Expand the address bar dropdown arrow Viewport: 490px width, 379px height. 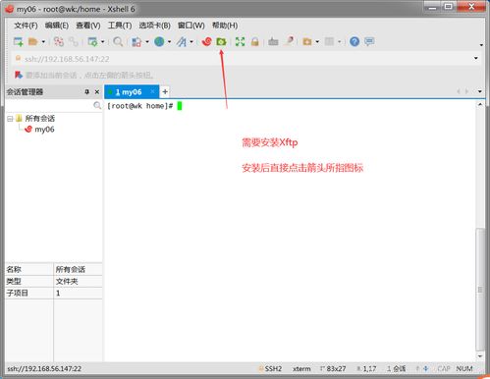[x=475, y=58]
